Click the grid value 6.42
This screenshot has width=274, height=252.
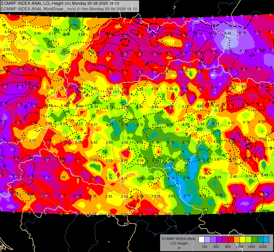pyautogui.click(x=200, y=106)
